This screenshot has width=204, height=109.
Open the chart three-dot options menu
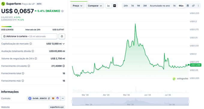[198, 6]
